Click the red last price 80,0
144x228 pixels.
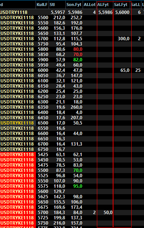pos(78,49)
